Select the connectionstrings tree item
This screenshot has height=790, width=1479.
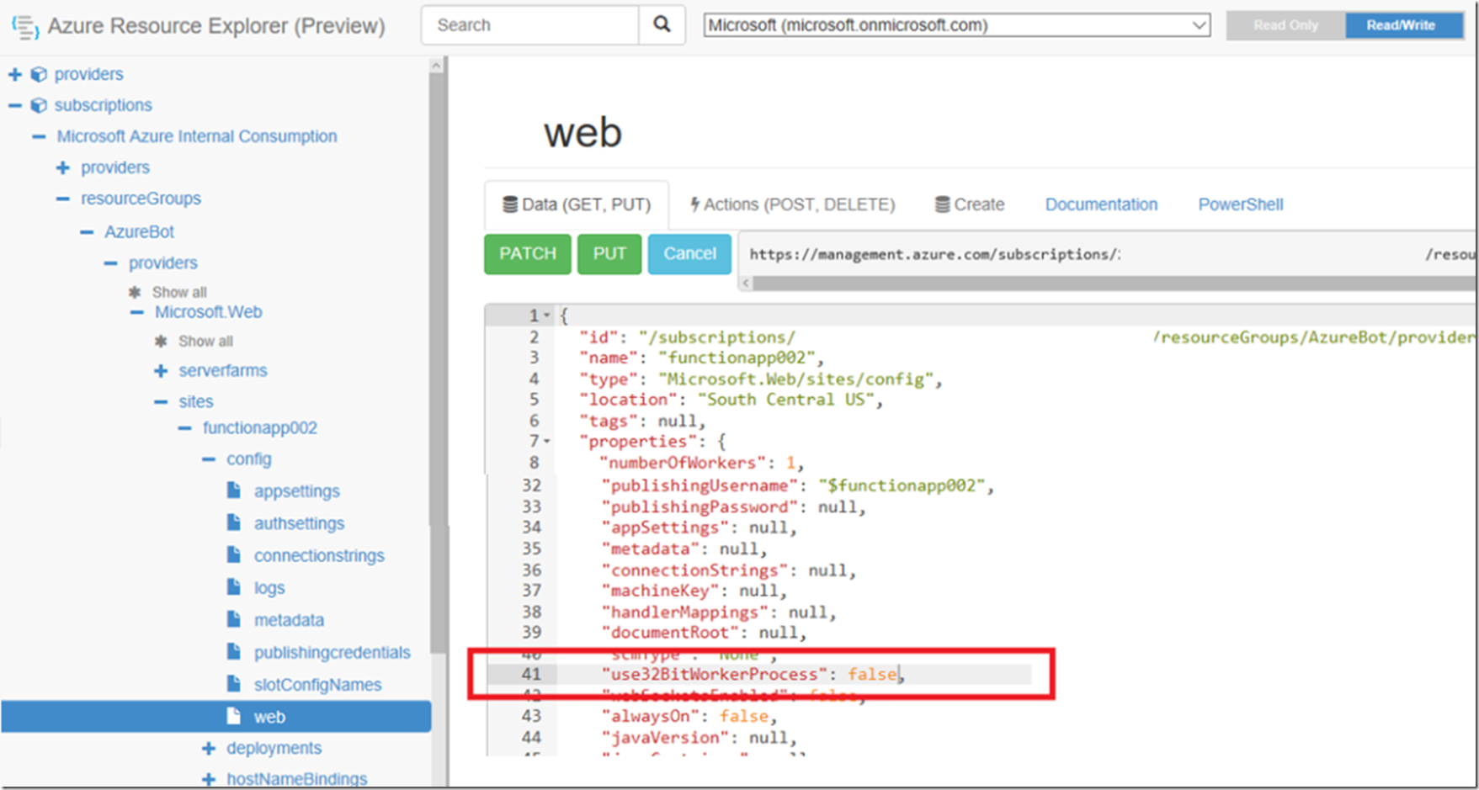click(x=319, y=555)
